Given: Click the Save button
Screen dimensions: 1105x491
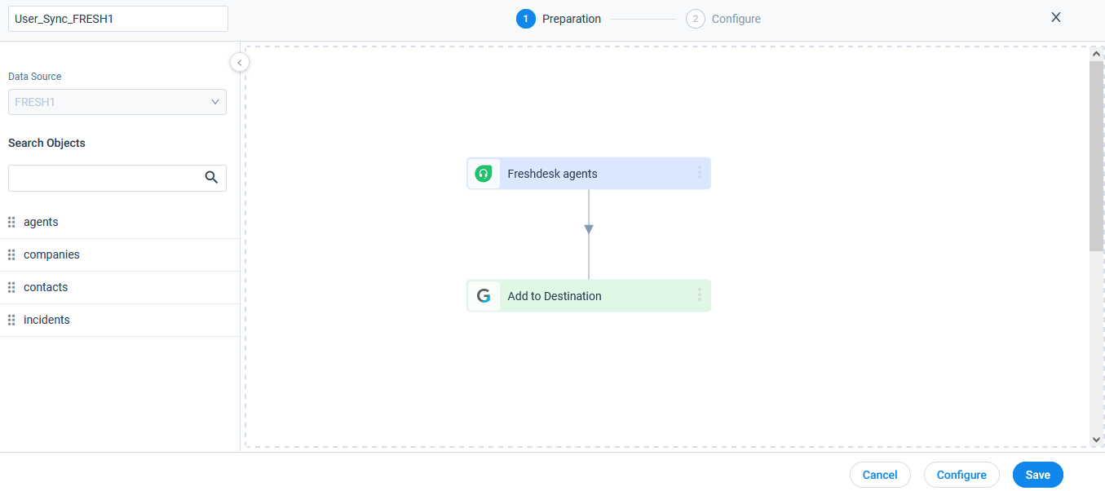Looking at the screenshot, I should [1037, 475].
